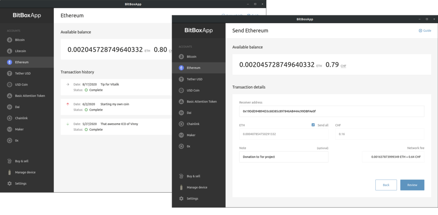Open the Tip for Vitalik transaction
The width and height of the screenshot is (438, 215).
(x=116, y=87)
